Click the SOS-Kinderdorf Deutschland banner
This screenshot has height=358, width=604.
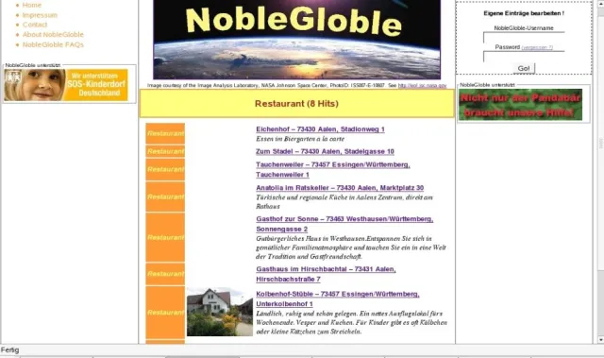(x=66, y=85)
